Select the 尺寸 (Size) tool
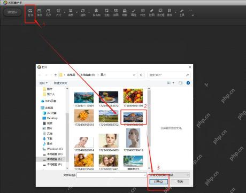 (x=58, y=13)
